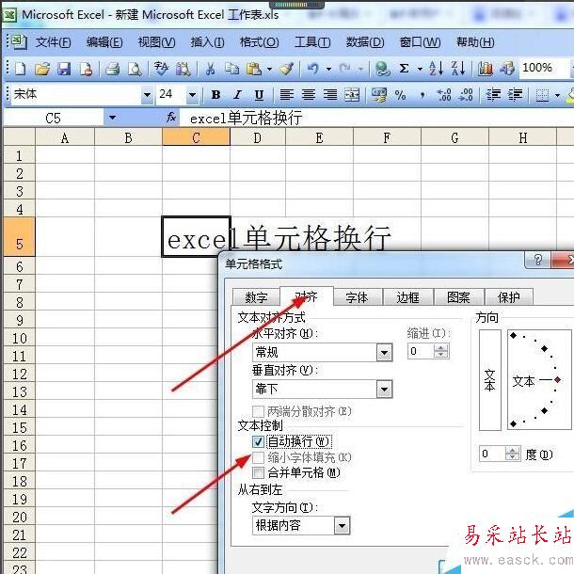Apply percent style
This screenshot has height=574, width=574.
[x=401, y=95]
